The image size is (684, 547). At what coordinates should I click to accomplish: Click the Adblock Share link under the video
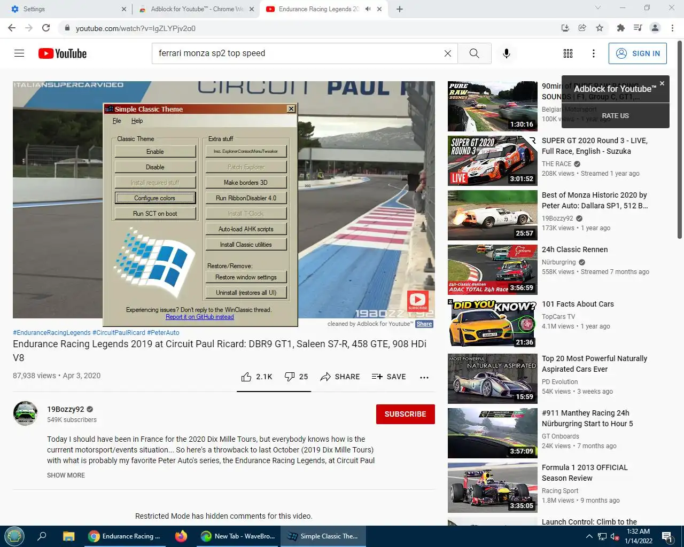pyautogui.click(x=424, y=324)
